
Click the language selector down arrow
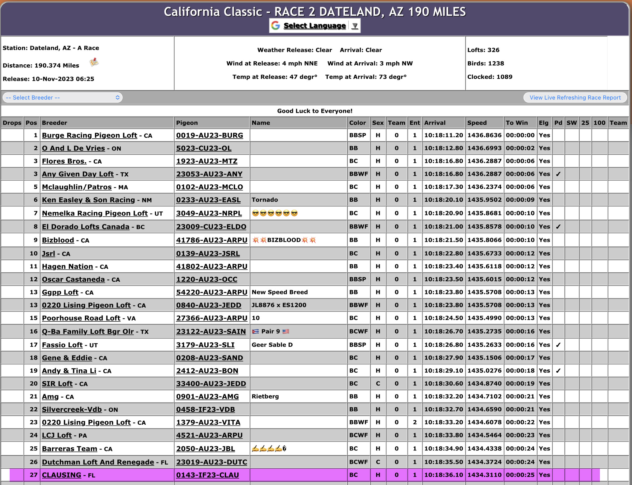point(355,26)
